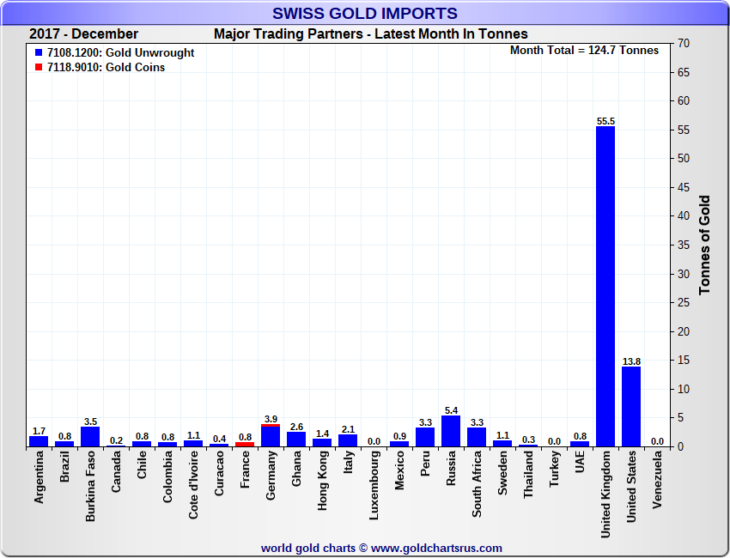The width and height of the screenshot is (730, 558).
Task: Click the red Gold Coins legend swatch
Action: tap(39, 67)
